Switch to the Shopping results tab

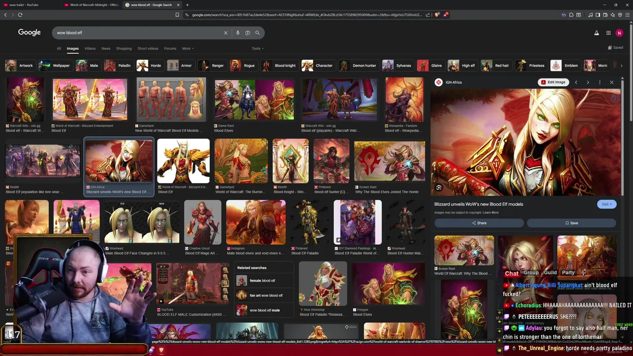coord(124,48)
